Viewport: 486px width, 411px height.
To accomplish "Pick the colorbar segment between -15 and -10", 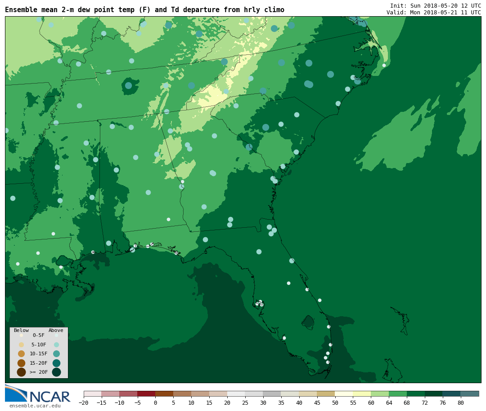I will coord(110,393).
